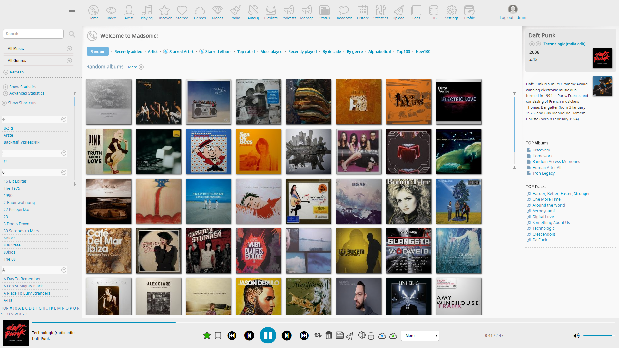Collapse the # index section arrow
The height and width of the screenshot is (348, 619).
click(64, 119)
